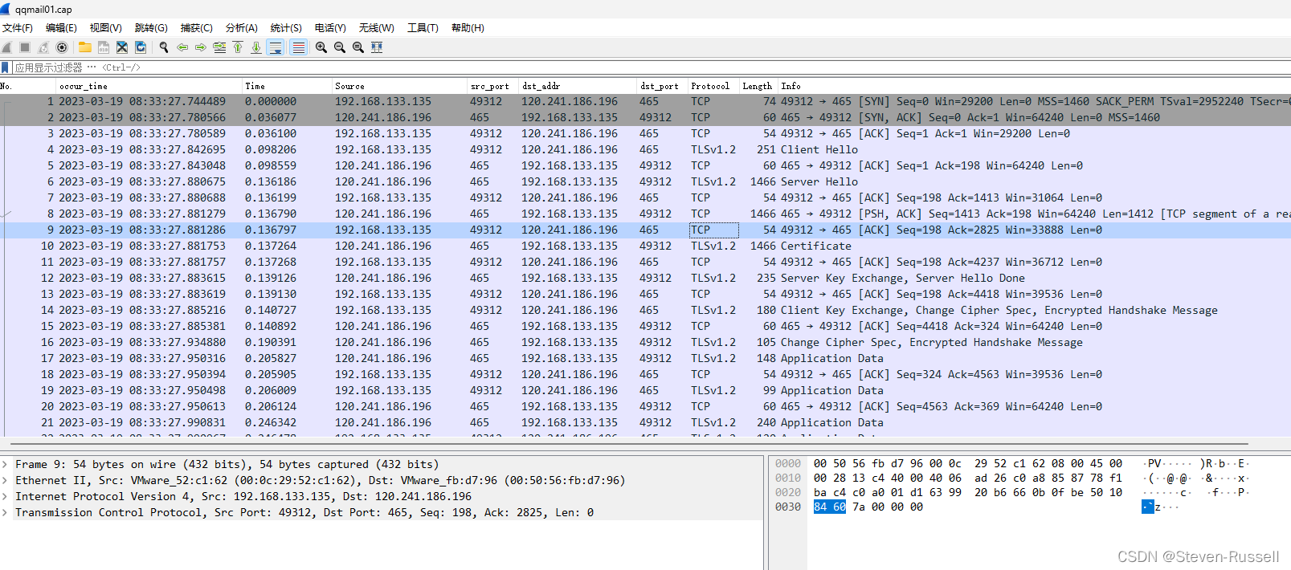Open the 电话(Y) menu
This screenshot has height=570, width=1291.
coord(330,28)
